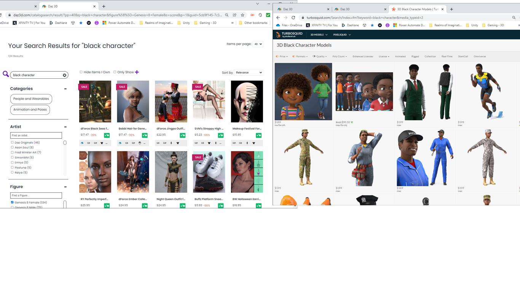520x292 pixels.
Task: Add RY Perfectly Imperfect to cart
Action: coord(107,206)
